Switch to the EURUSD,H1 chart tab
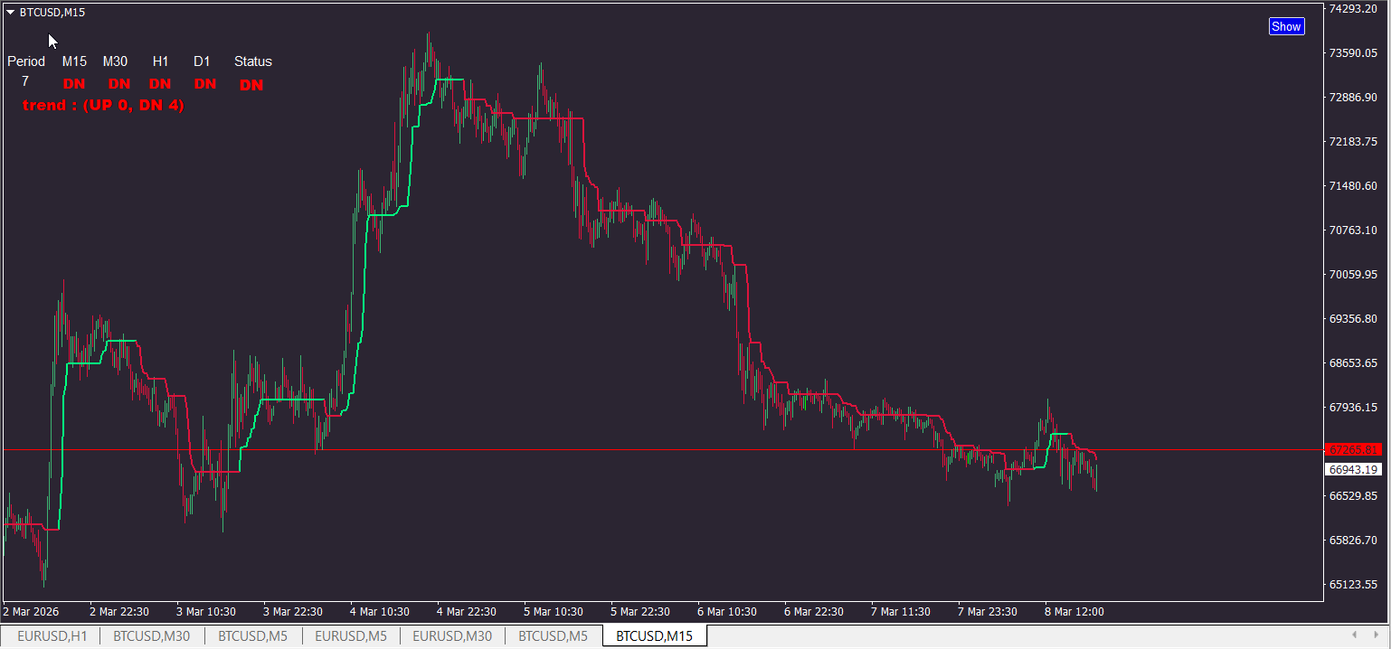The height and width of the screenshot is (649, 1391). (52, 636)
